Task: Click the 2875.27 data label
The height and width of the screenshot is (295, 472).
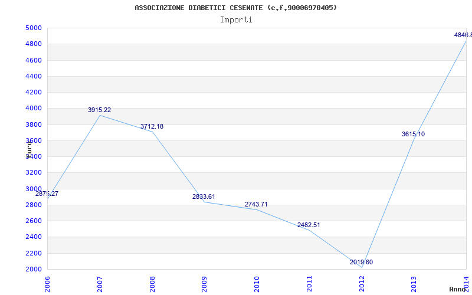Action: pos(47,194)
